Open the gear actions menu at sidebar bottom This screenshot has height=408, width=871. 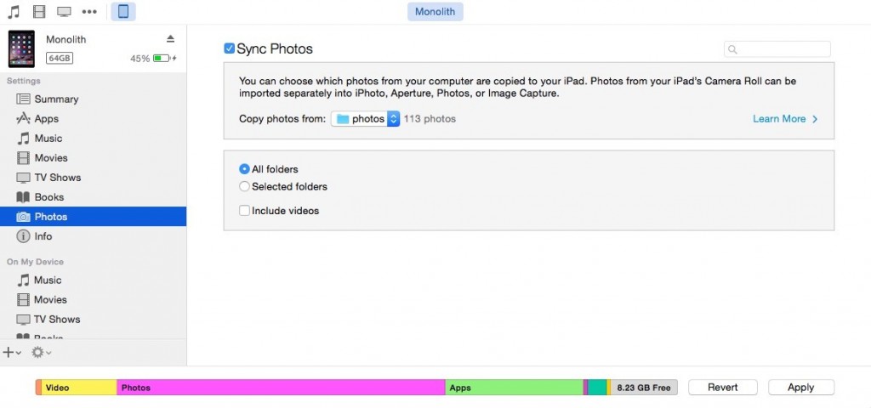(x=40, y=352)
